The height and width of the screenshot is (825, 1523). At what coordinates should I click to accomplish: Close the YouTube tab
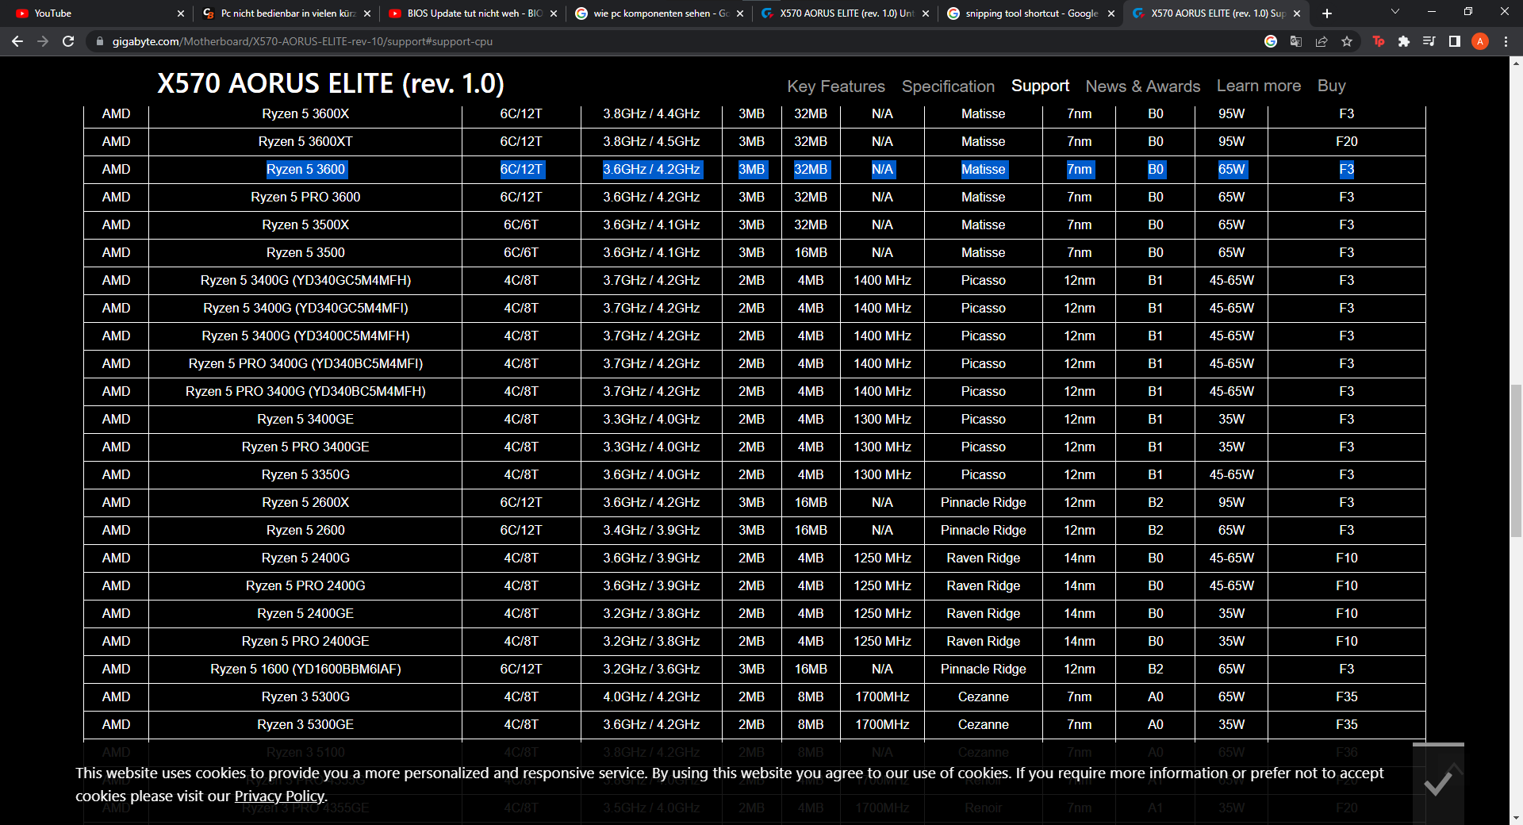point(181,13)
